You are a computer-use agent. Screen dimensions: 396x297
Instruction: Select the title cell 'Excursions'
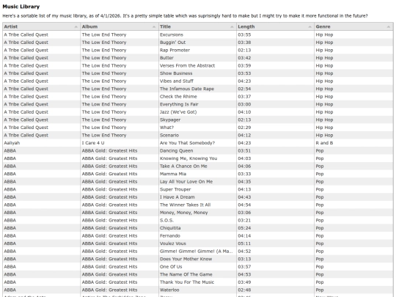[x=197, y=34]
